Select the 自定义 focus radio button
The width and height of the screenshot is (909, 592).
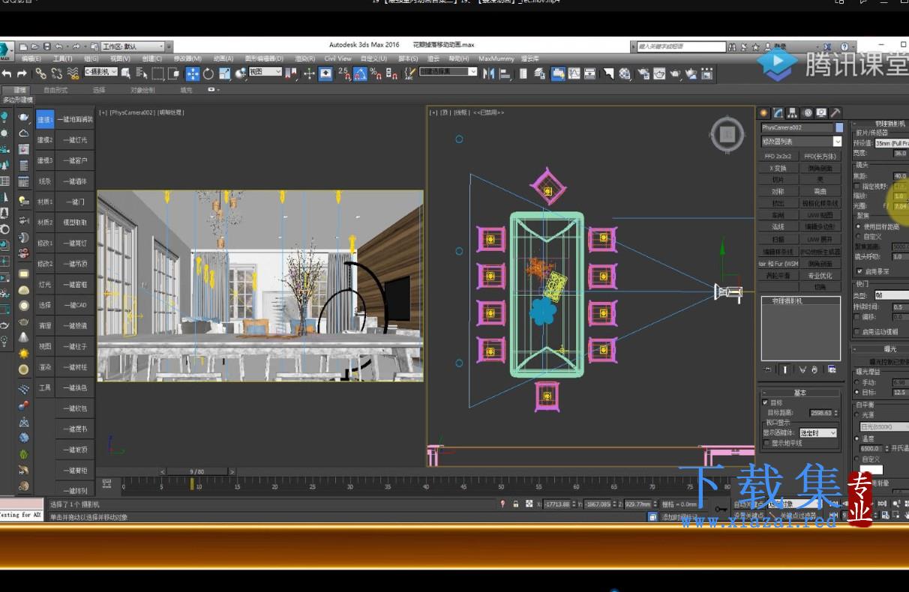click(859, 236)
